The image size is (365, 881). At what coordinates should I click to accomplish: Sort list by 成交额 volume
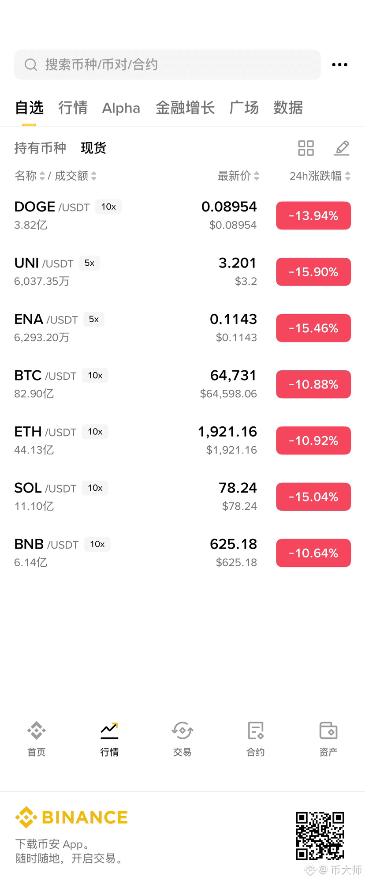point(75,176)
